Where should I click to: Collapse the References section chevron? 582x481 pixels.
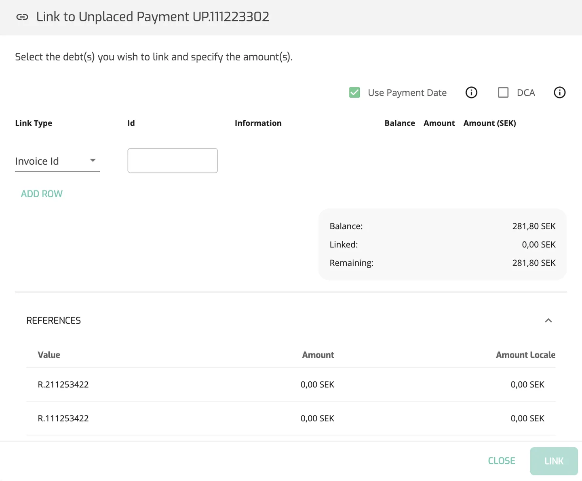(x=548, y=320)
